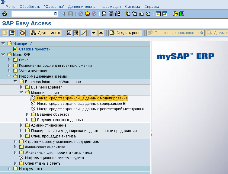
Task: Expand Ведение основных данных folder
Action: coord(27,120)
